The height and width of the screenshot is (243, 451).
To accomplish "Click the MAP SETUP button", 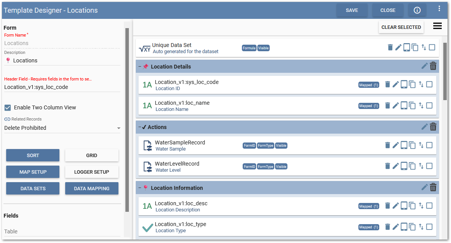I will (33, 172).
